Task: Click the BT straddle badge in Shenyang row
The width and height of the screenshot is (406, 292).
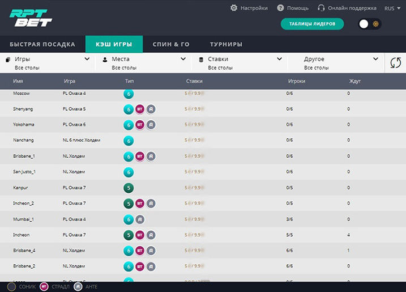Action: pos(140,109)
